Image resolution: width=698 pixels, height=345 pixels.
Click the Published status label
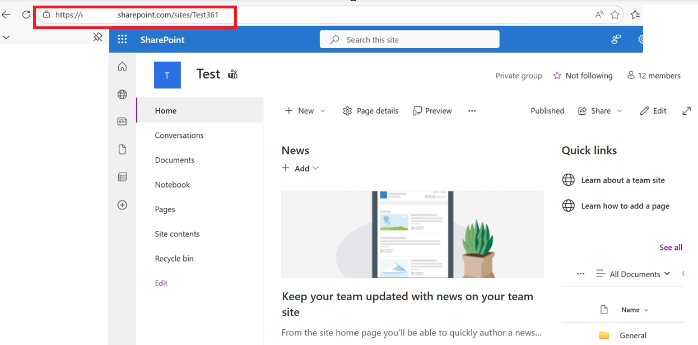(547, 111)
